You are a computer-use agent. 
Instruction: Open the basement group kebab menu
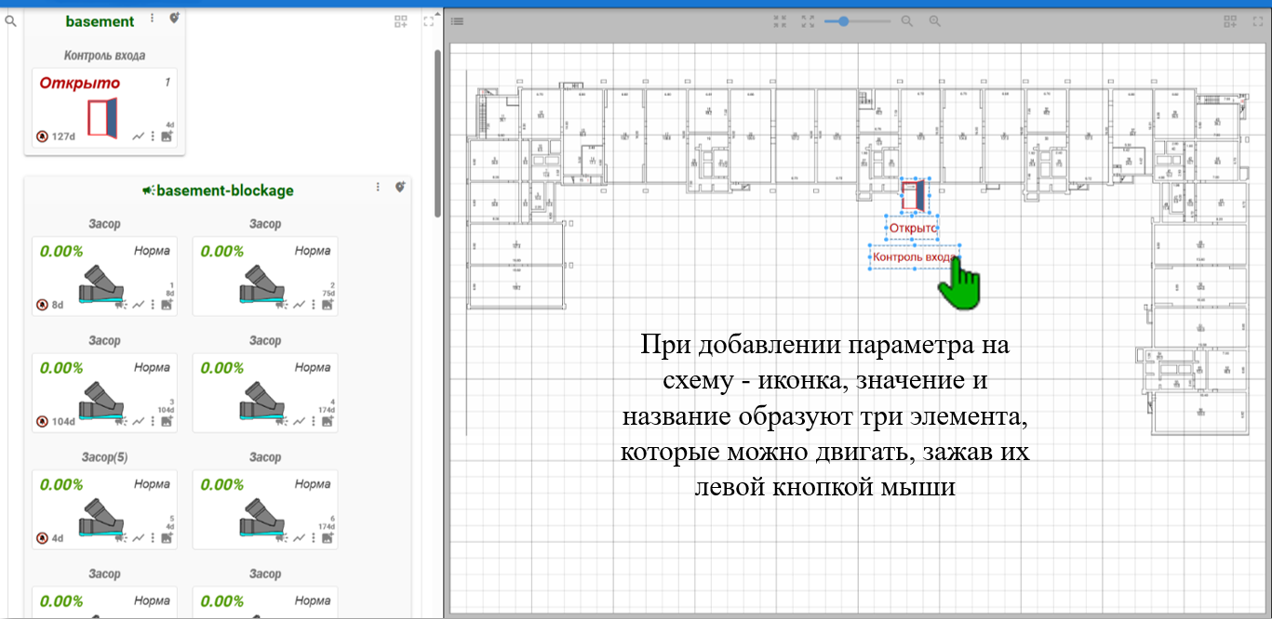[x=152, y=18]
